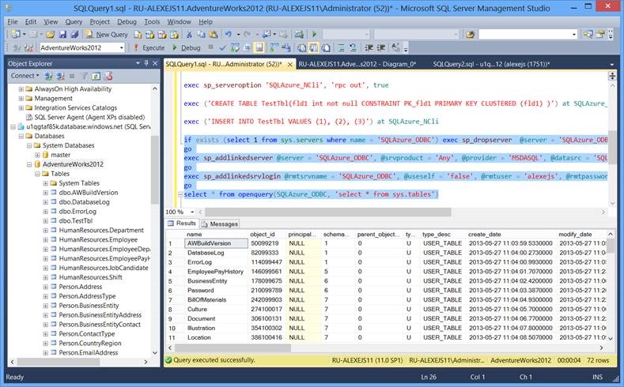This screenshot has width=624, height=387.
Task: Open the Project menu
Action: pyautogui.click(x=100, y=22)
